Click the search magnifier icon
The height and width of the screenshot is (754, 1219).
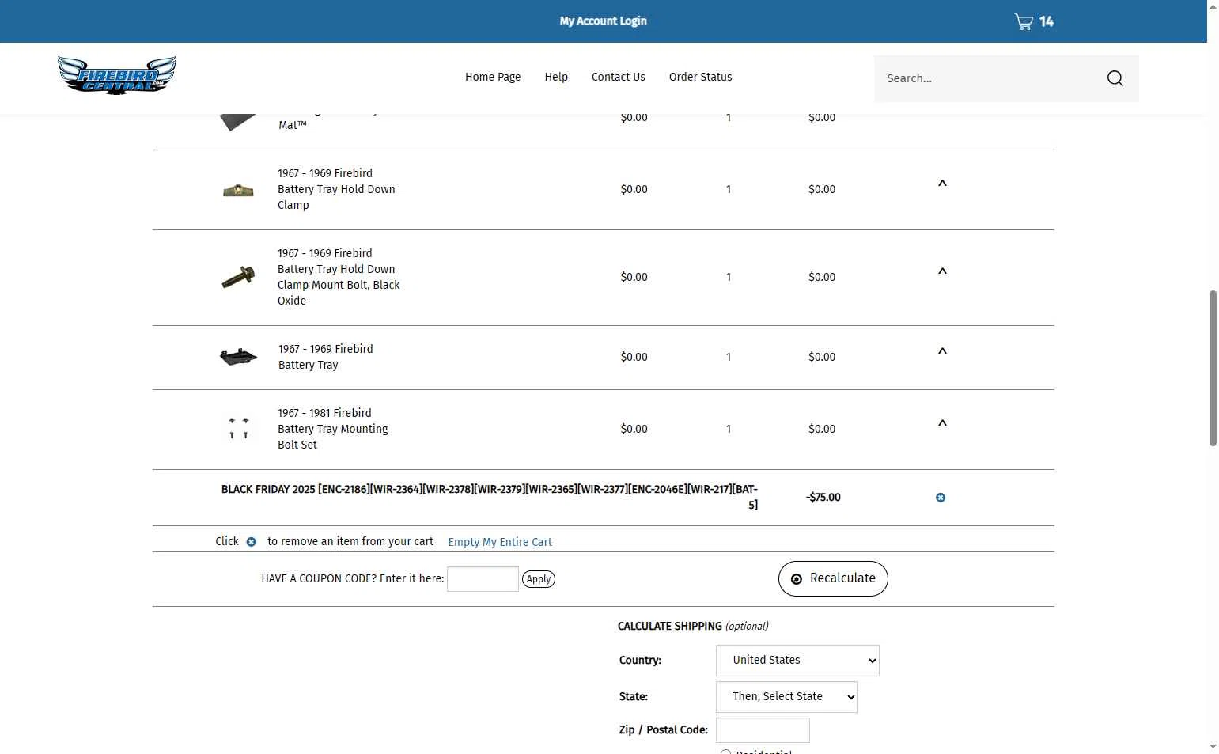pos(1115,78)
